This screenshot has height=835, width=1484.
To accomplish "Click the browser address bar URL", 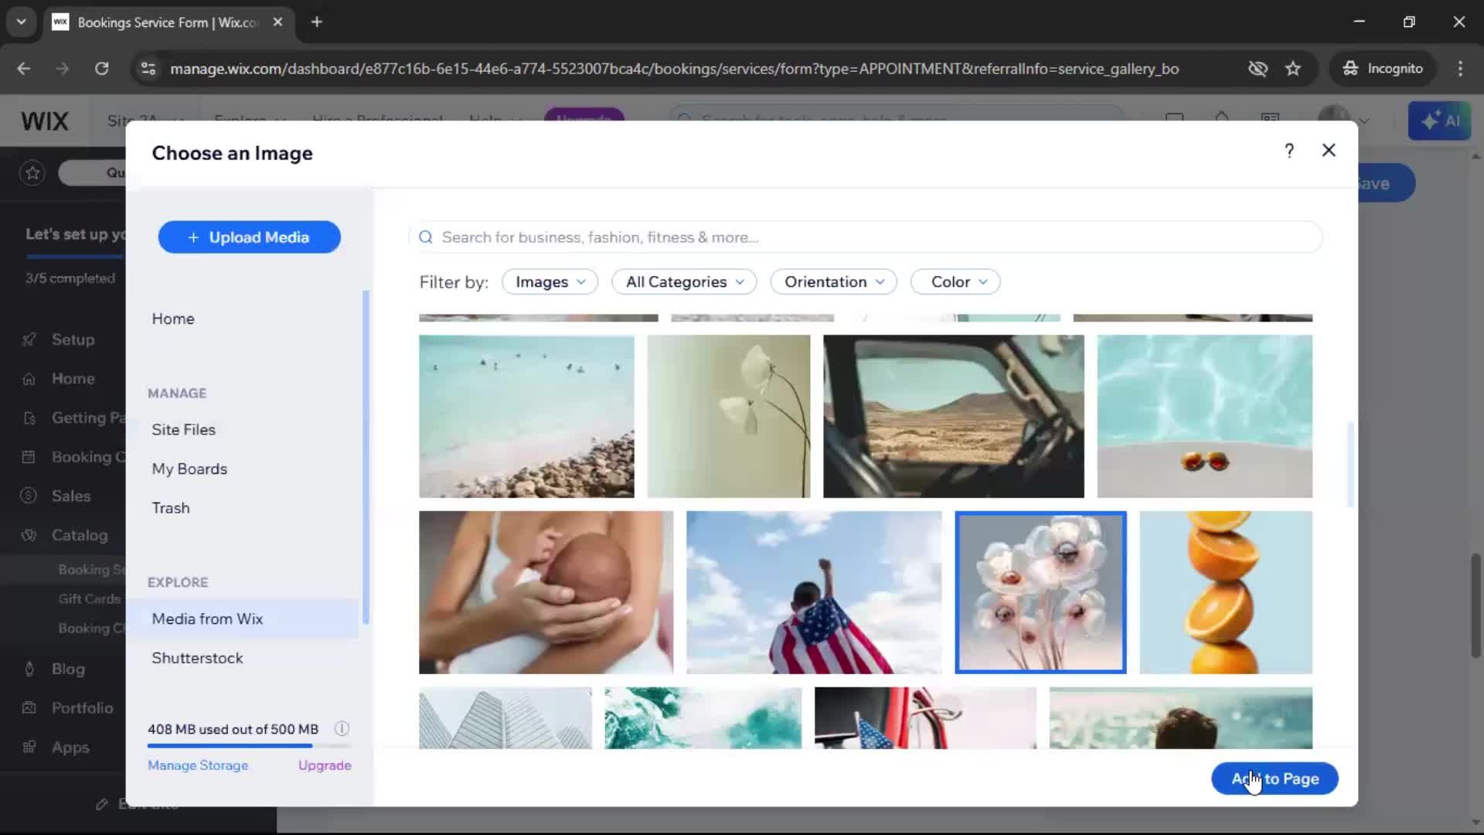I will (674, 69).
